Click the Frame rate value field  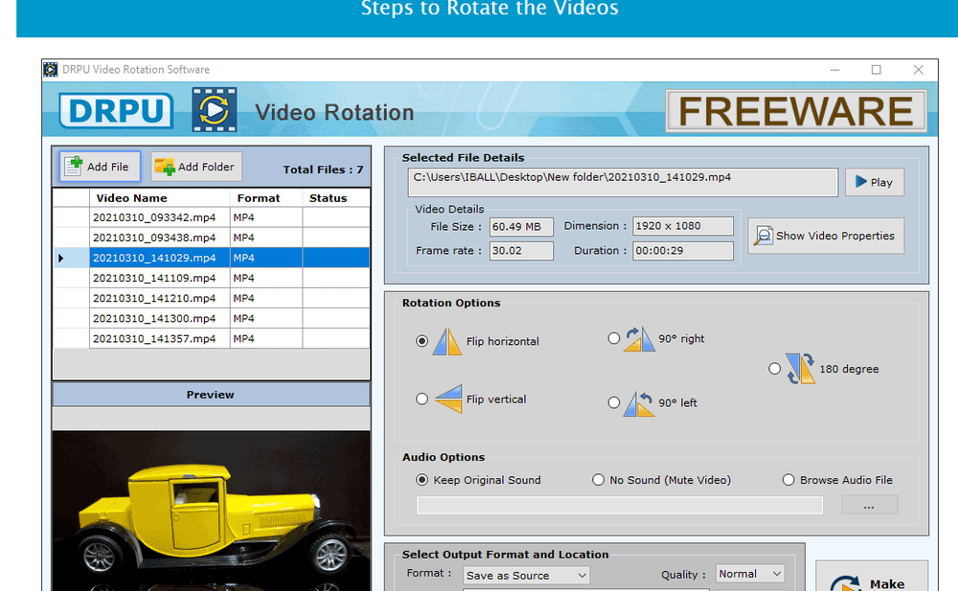pos(521,251)
